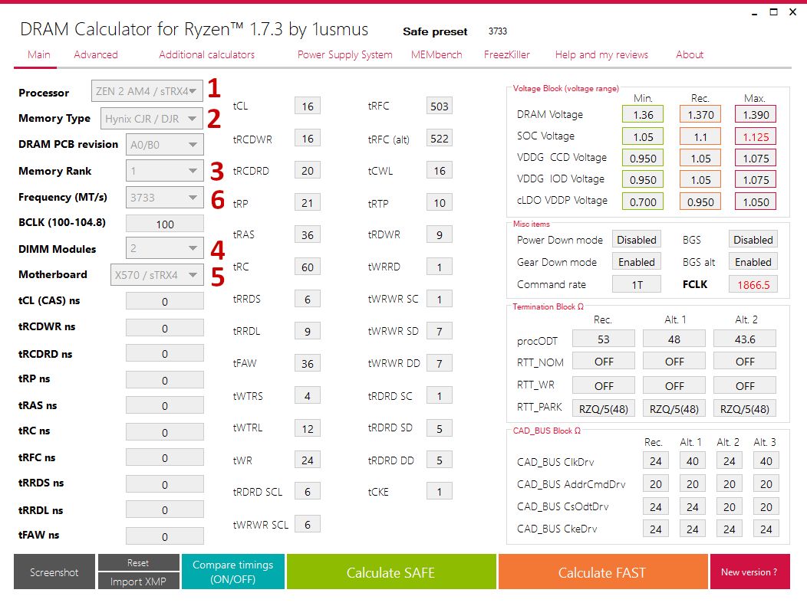This screenshot has height=606, width=807.
Task: Click the Command rate 1T value
Action: tap(637, 284)
